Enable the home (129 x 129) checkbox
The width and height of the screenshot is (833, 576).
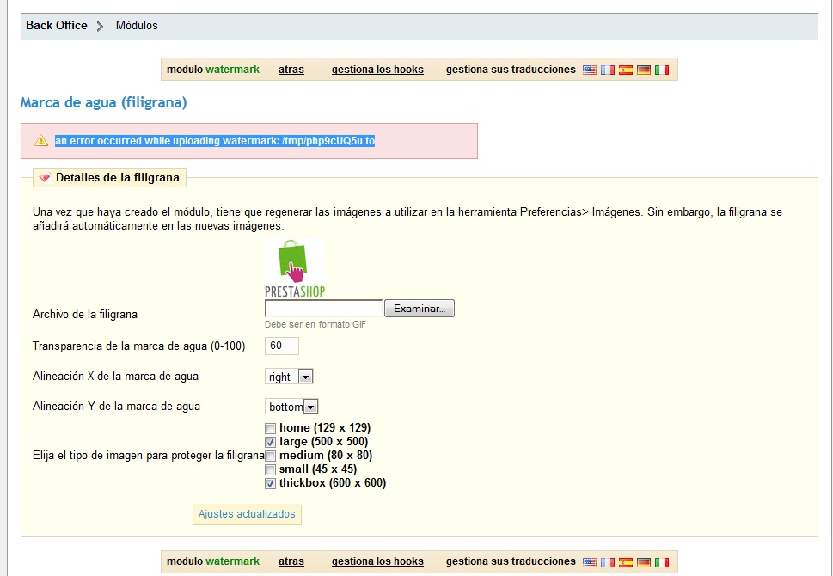click(271, 428)
